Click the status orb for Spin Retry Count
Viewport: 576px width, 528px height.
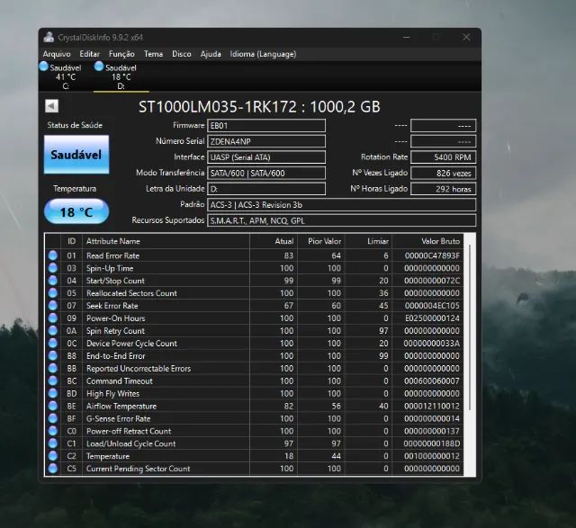[53, 331]
